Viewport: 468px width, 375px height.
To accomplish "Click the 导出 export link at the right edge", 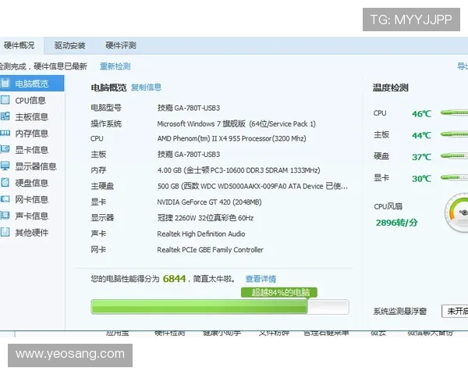I will (x=463, y=66).
